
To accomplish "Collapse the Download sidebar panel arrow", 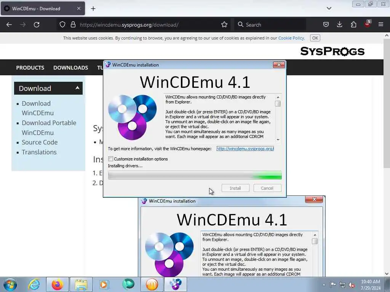I will 77,88.
